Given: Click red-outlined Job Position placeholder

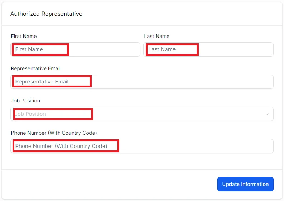Looking at the screenshot, I should click(x=31, y=114).
